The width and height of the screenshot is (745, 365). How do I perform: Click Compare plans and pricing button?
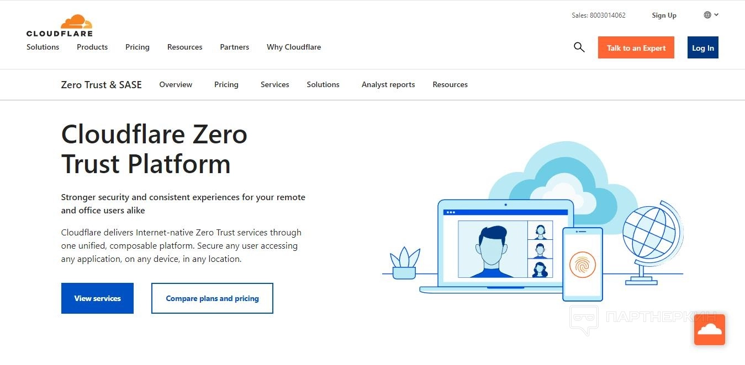[212, 298]
